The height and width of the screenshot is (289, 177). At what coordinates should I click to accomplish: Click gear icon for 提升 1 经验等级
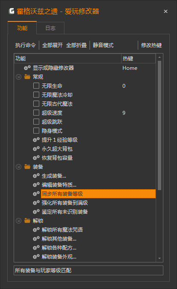36,140
